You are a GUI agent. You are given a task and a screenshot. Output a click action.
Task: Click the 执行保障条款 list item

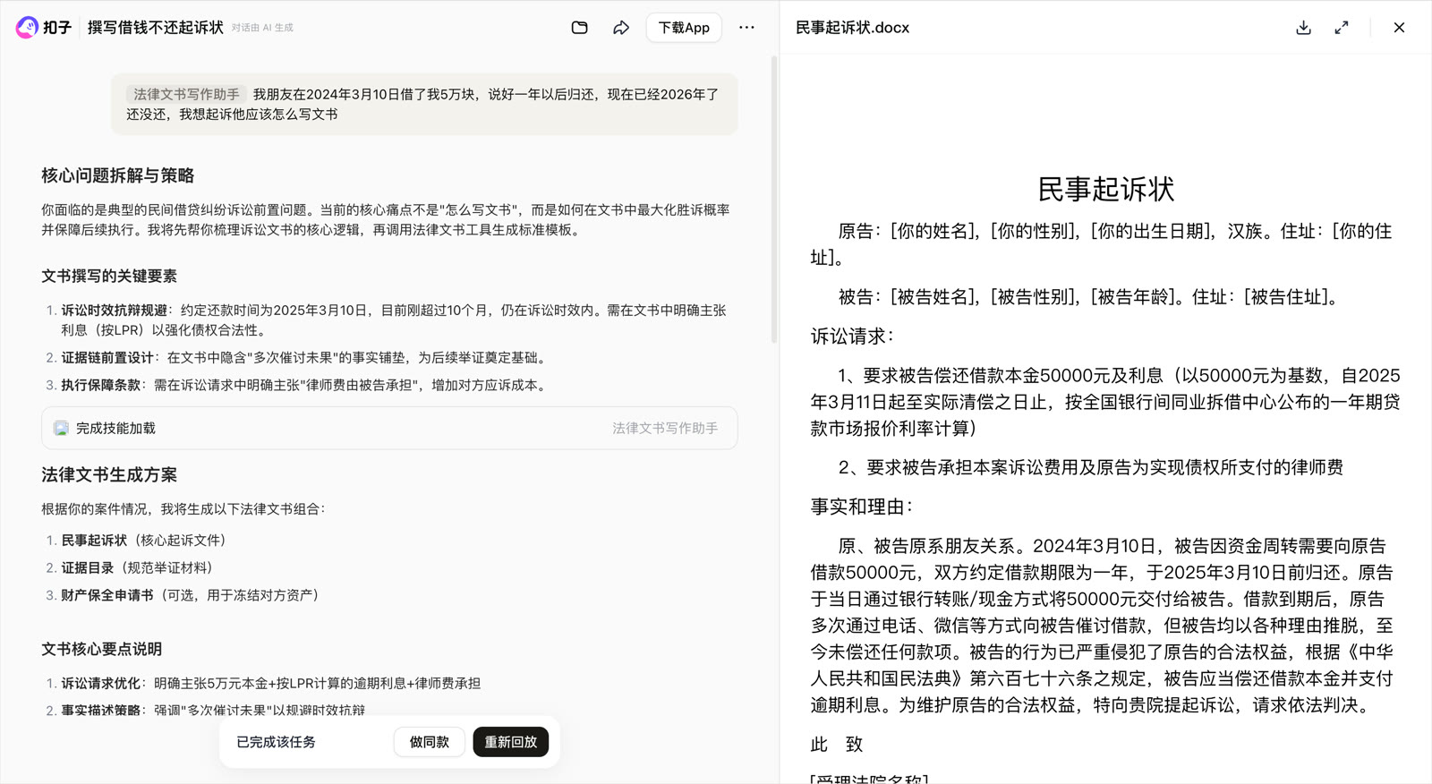(x=306, y=385)
